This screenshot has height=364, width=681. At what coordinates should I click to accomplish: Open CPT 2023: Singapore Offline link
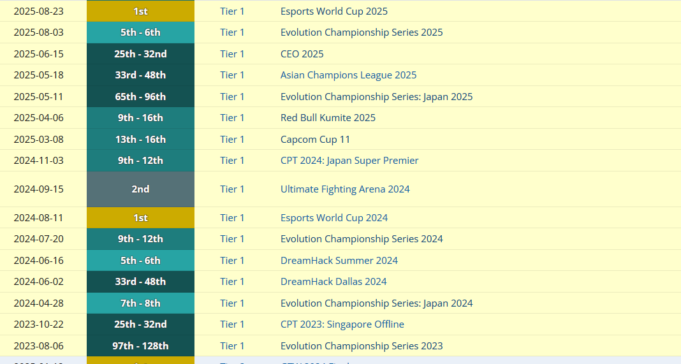pyautogui.click(x=342, y=324)
